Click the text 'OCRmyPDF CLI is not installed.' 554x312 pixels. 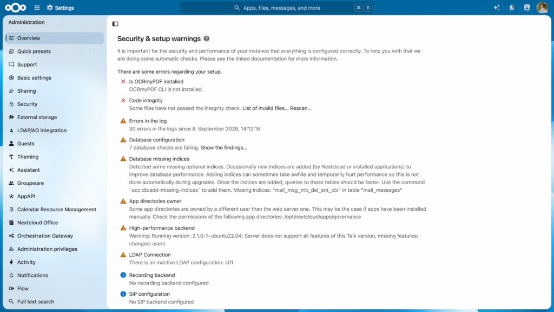(x=166, y=89)
